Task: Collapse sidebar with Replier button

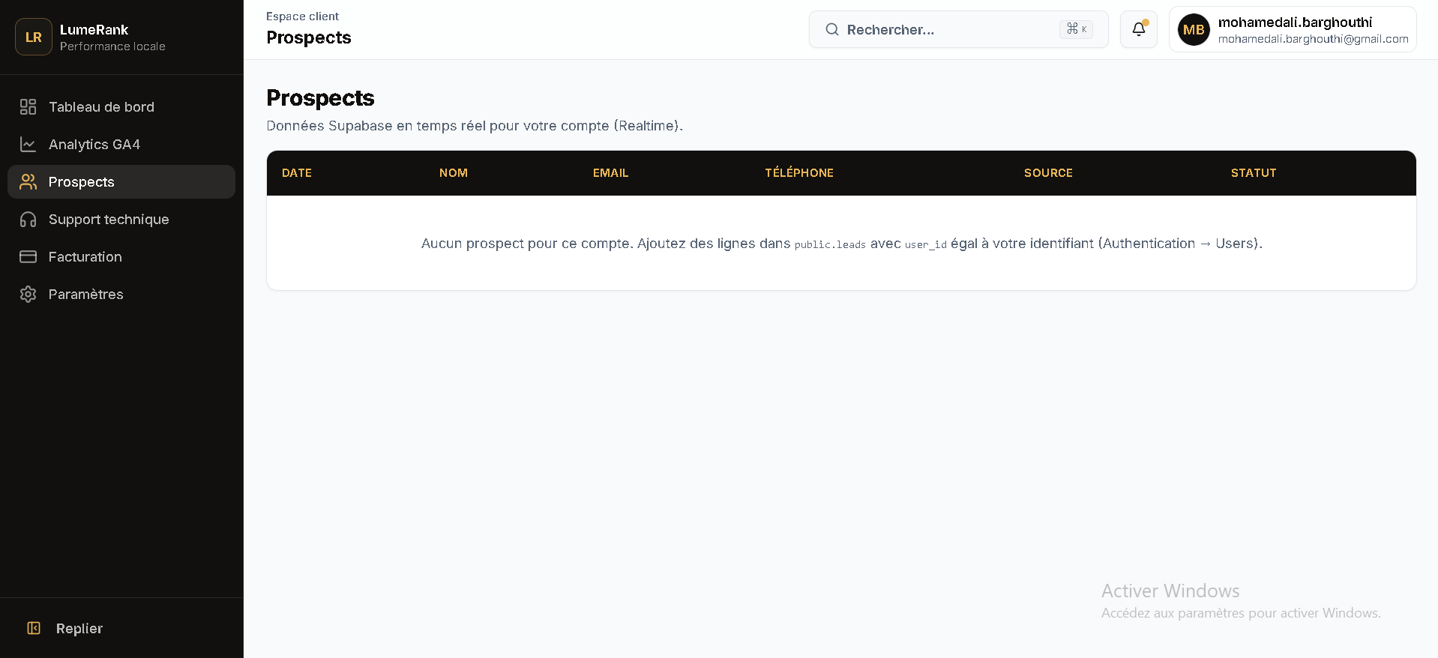Action: pos(121,628)
